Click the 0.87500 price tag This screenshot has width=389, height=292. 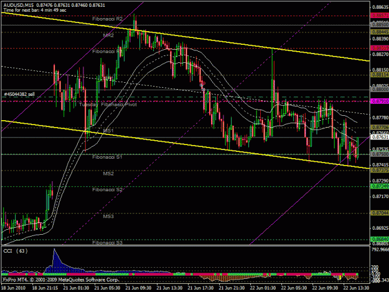(x=380, y=154)
